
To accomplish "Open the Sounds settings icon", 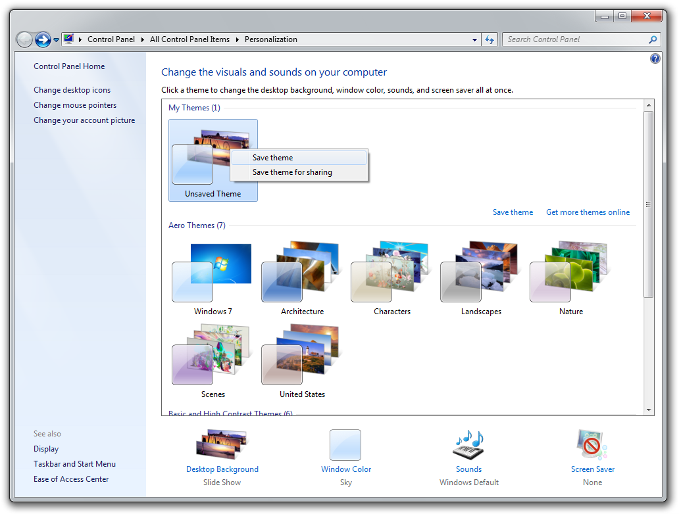I will click(x=468, y=446).
